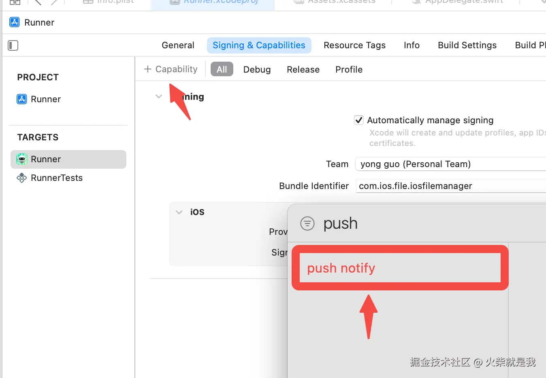
Task: Open the Resource Tags tab
Action: point(354,45)
